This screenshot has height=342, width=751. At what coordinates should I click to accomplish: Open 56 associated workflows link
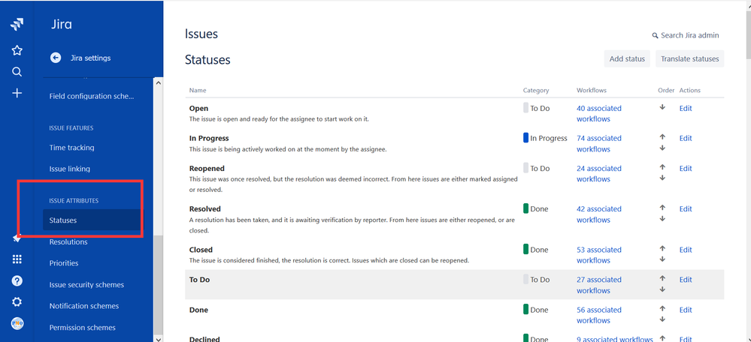point(598,315)
